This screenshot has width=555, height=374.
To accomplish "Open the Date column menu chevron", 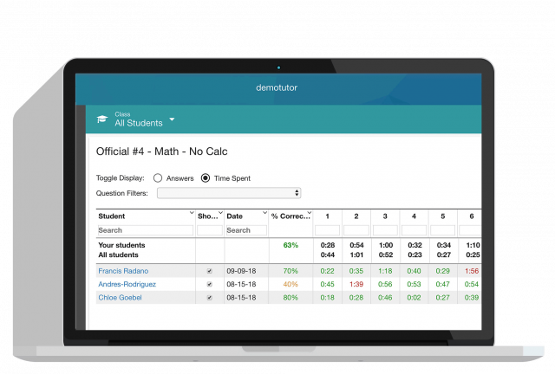I will point(264,214).
